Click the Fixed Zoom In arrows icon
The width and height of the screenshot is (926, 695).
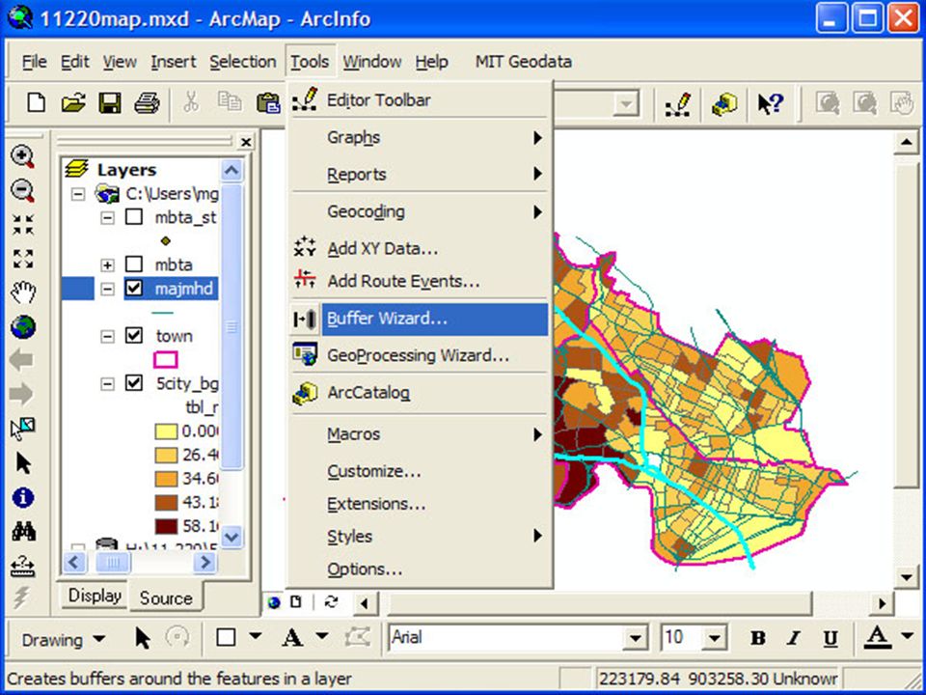[22, 225]
